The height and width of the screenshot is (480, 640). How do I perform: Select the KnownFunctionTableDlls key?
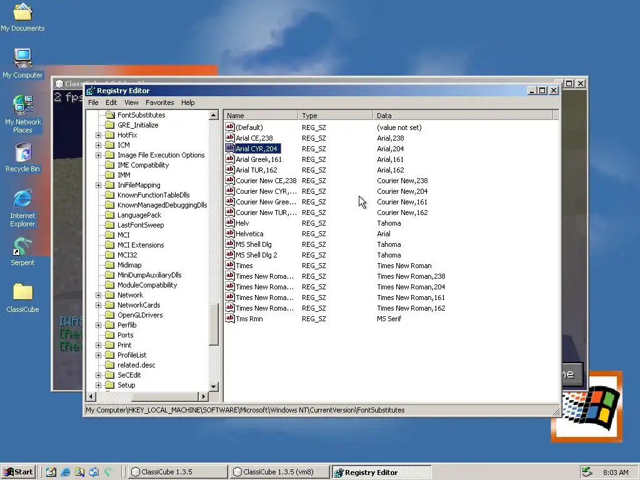coord(154,195)
